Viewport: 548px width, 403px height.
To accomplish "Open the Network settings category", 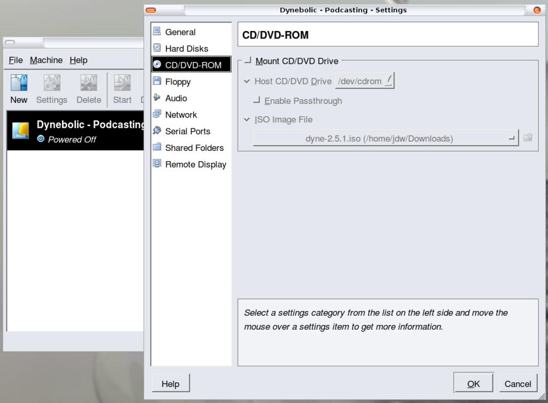I will pos(181,115).
